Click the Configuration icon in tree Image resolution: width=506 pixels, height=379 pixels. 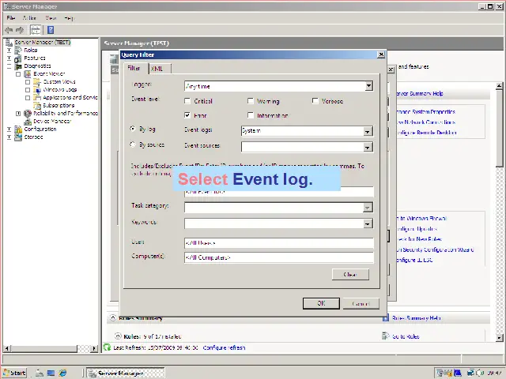click(18, 129)
